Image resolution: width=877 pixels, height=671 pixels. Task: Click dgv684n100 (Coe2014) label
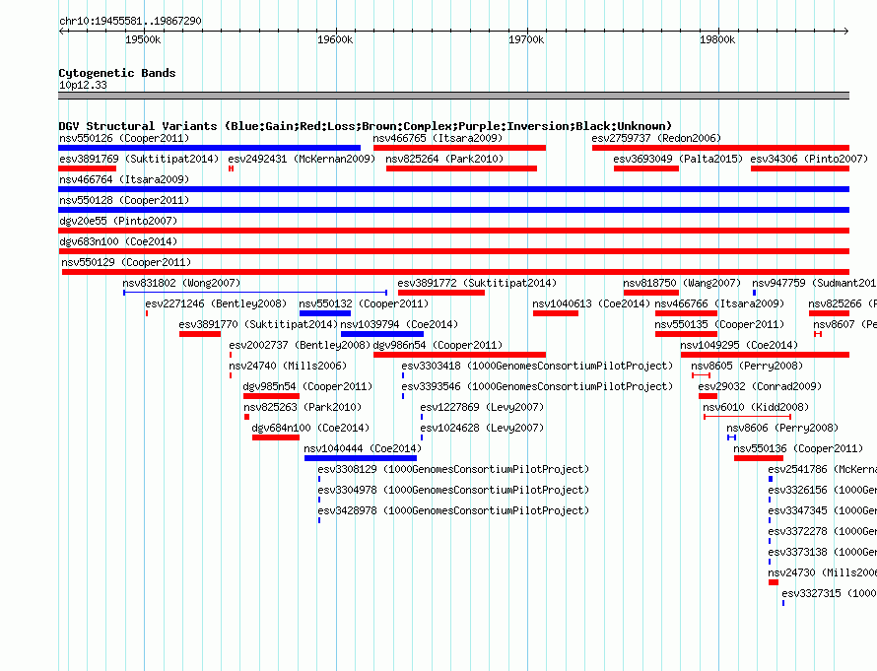coord(310,428)
